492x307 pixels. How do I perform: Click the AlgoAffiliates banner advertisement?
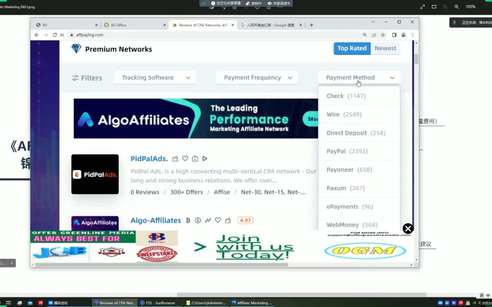click(x=196, y=119)
